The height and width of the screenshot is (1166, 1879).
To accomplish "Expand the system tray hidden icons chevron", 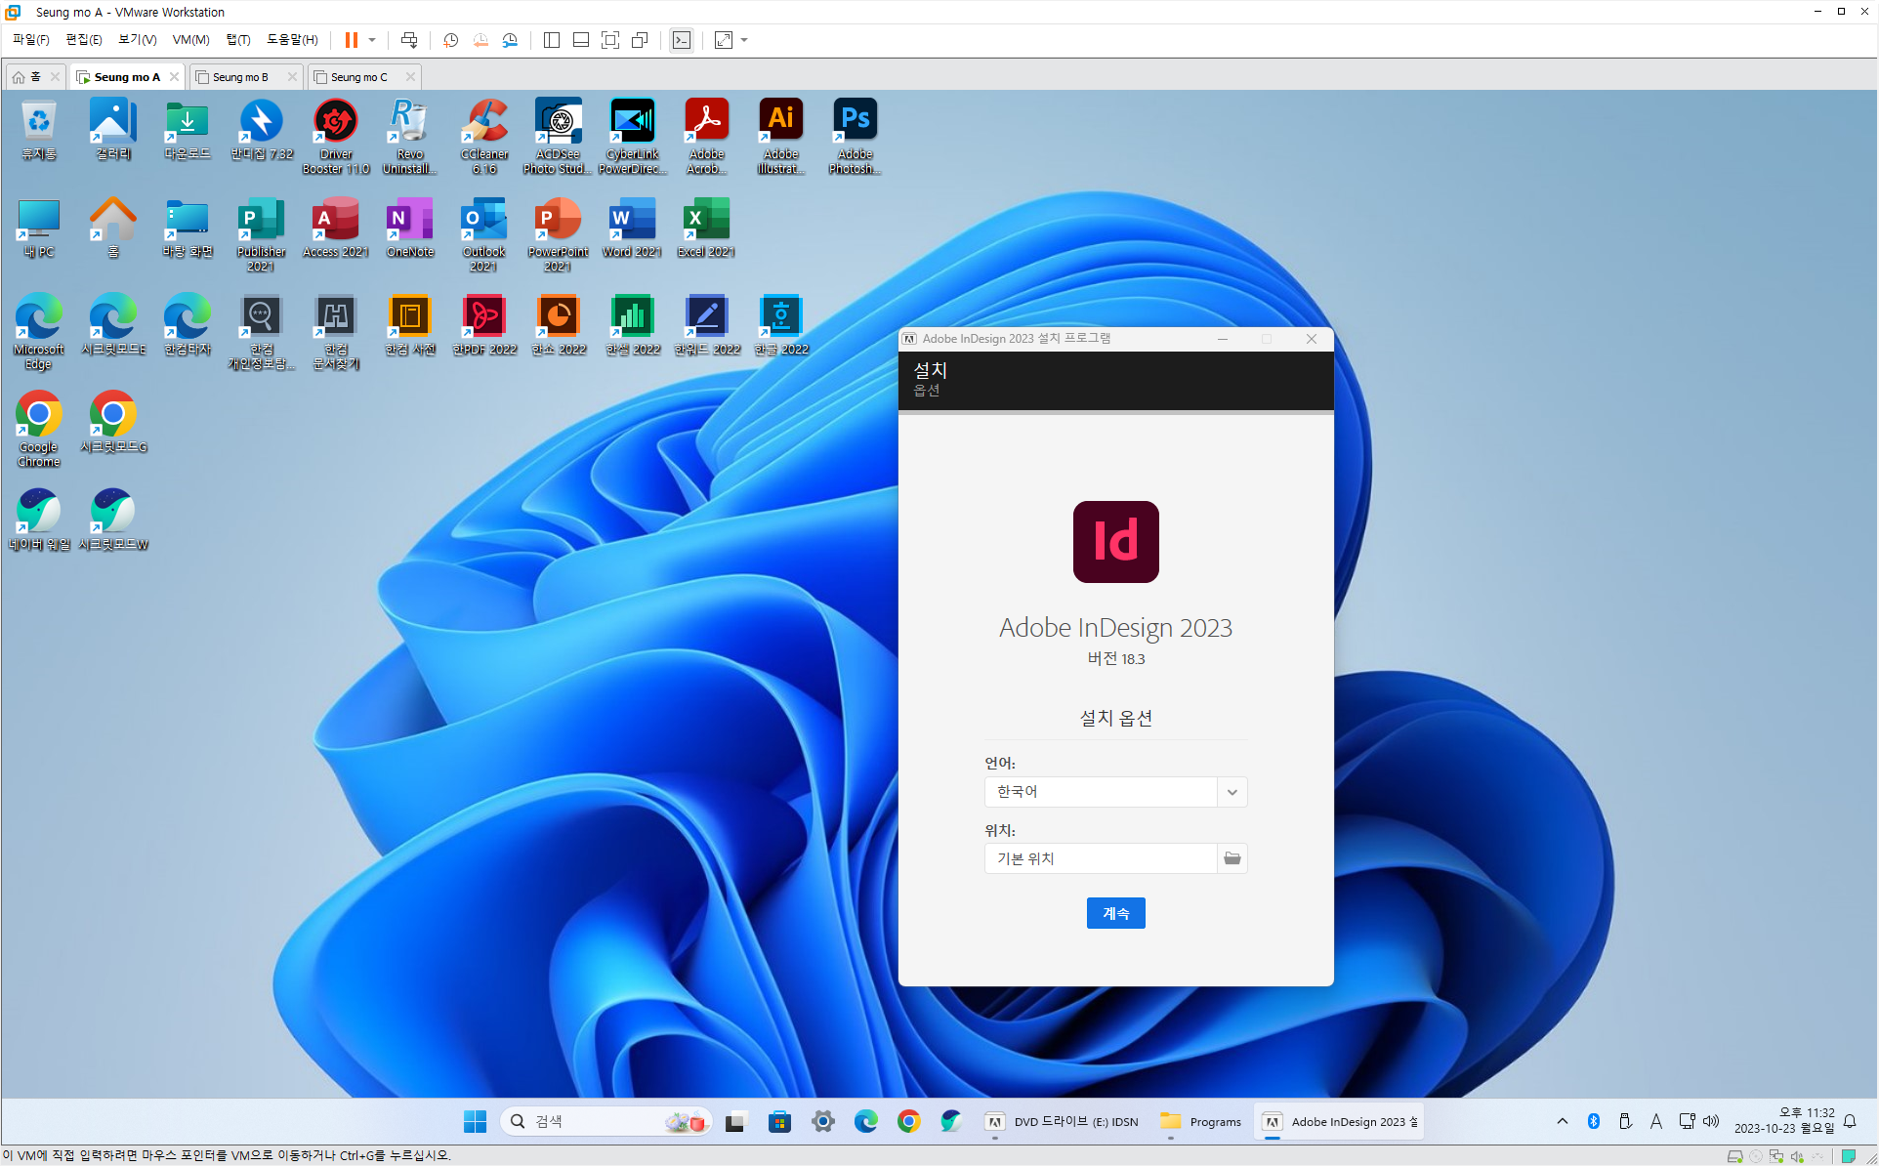I will tap(1562, 1121).
